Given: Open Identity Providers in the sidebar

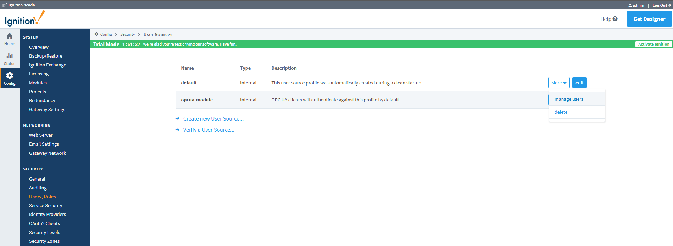Looking at the screenshot, I should point(48,214).
